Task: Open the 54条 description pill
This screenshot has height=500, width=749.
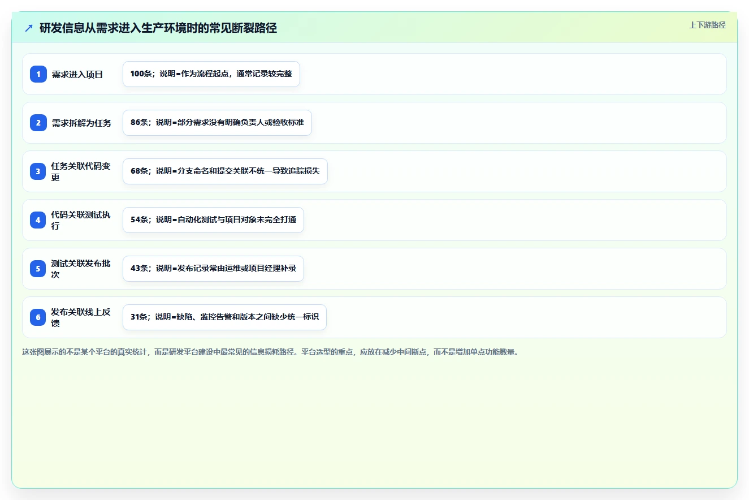Action: point(213,220)
